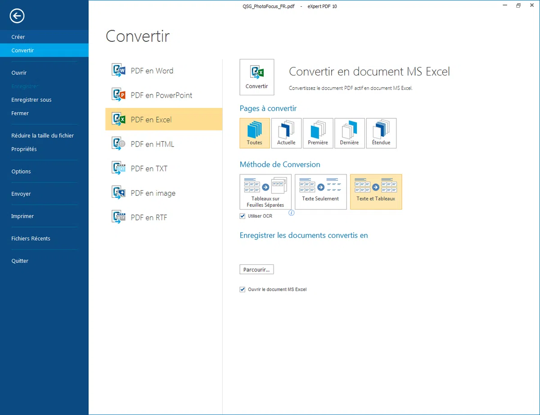Select PDF en TXT icon
The width and height of the screenshot is (540, 415).
pos(118,169)
